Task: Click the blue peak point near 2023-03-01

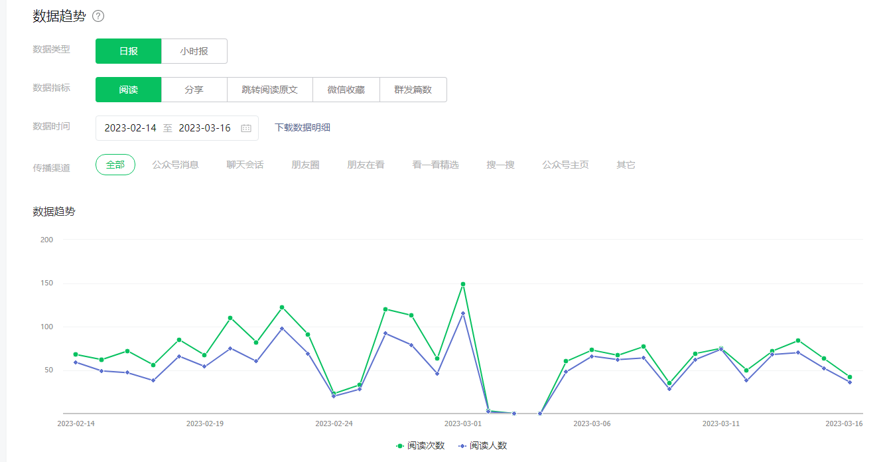Action: [463, 313]
